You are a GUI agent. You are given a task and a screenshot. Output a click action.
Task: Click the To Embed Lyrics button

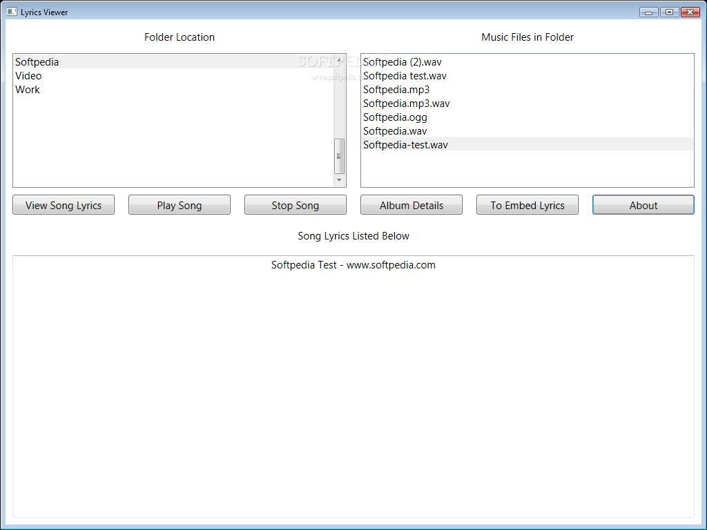[527, 205]
